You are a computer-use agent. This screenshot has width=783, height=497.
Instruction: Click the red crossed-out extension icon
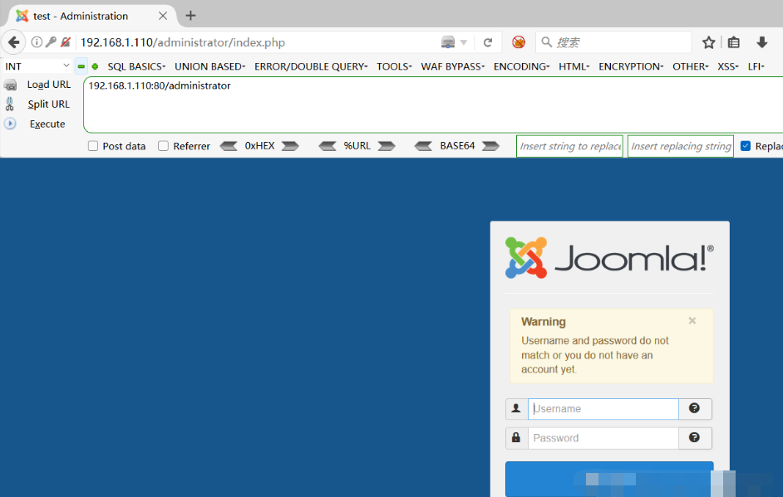pos(519,42)
